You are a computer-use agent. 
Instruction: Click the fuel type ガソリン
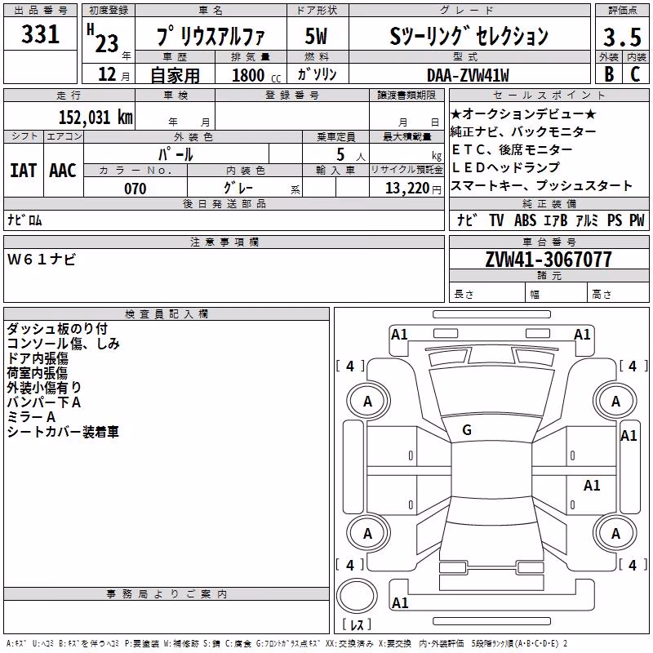[317, 74]
